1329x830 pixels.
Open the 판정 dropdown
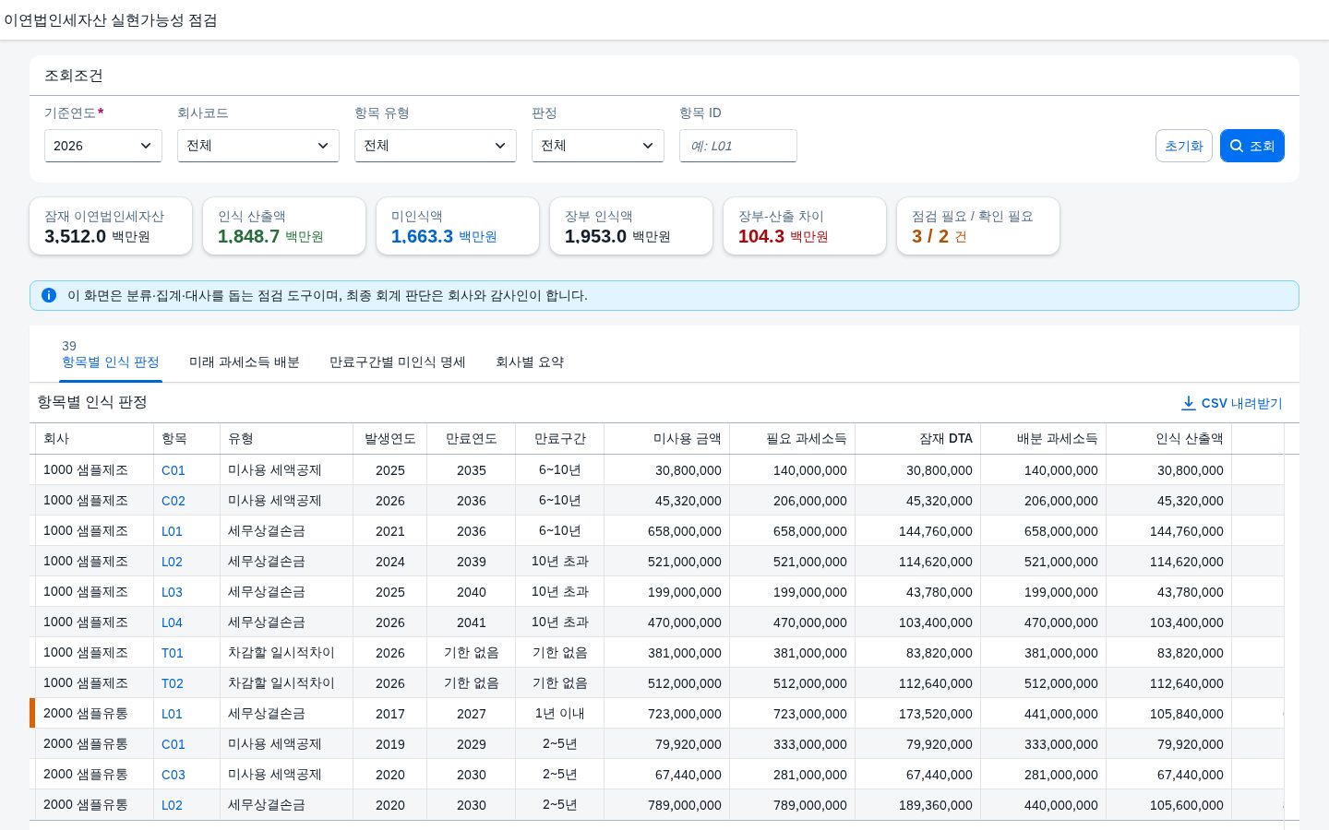click(x=598, y=146)
